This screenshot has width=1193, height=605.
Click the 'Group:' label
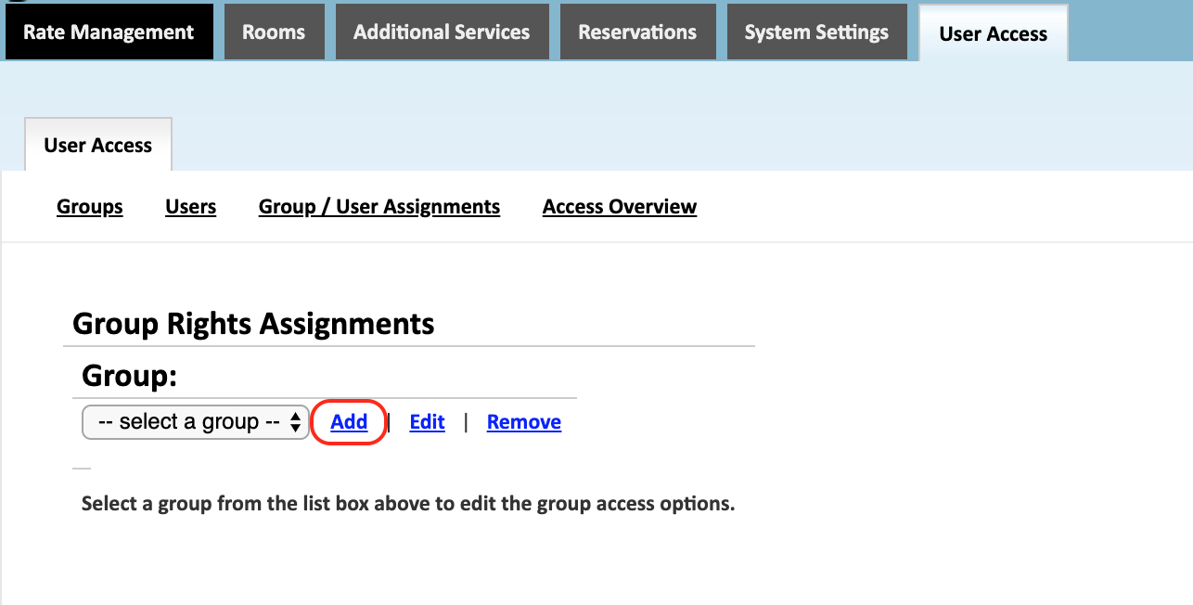(x=129, y=376)
